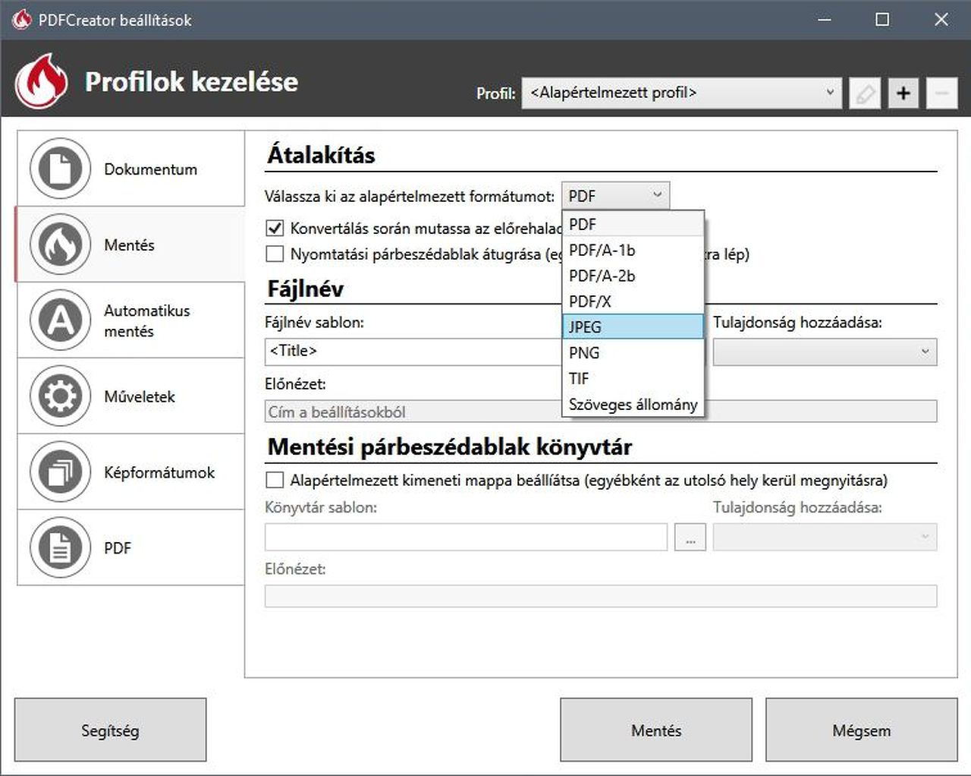
Task: Select PNG output format
Action: coord(633,352)
